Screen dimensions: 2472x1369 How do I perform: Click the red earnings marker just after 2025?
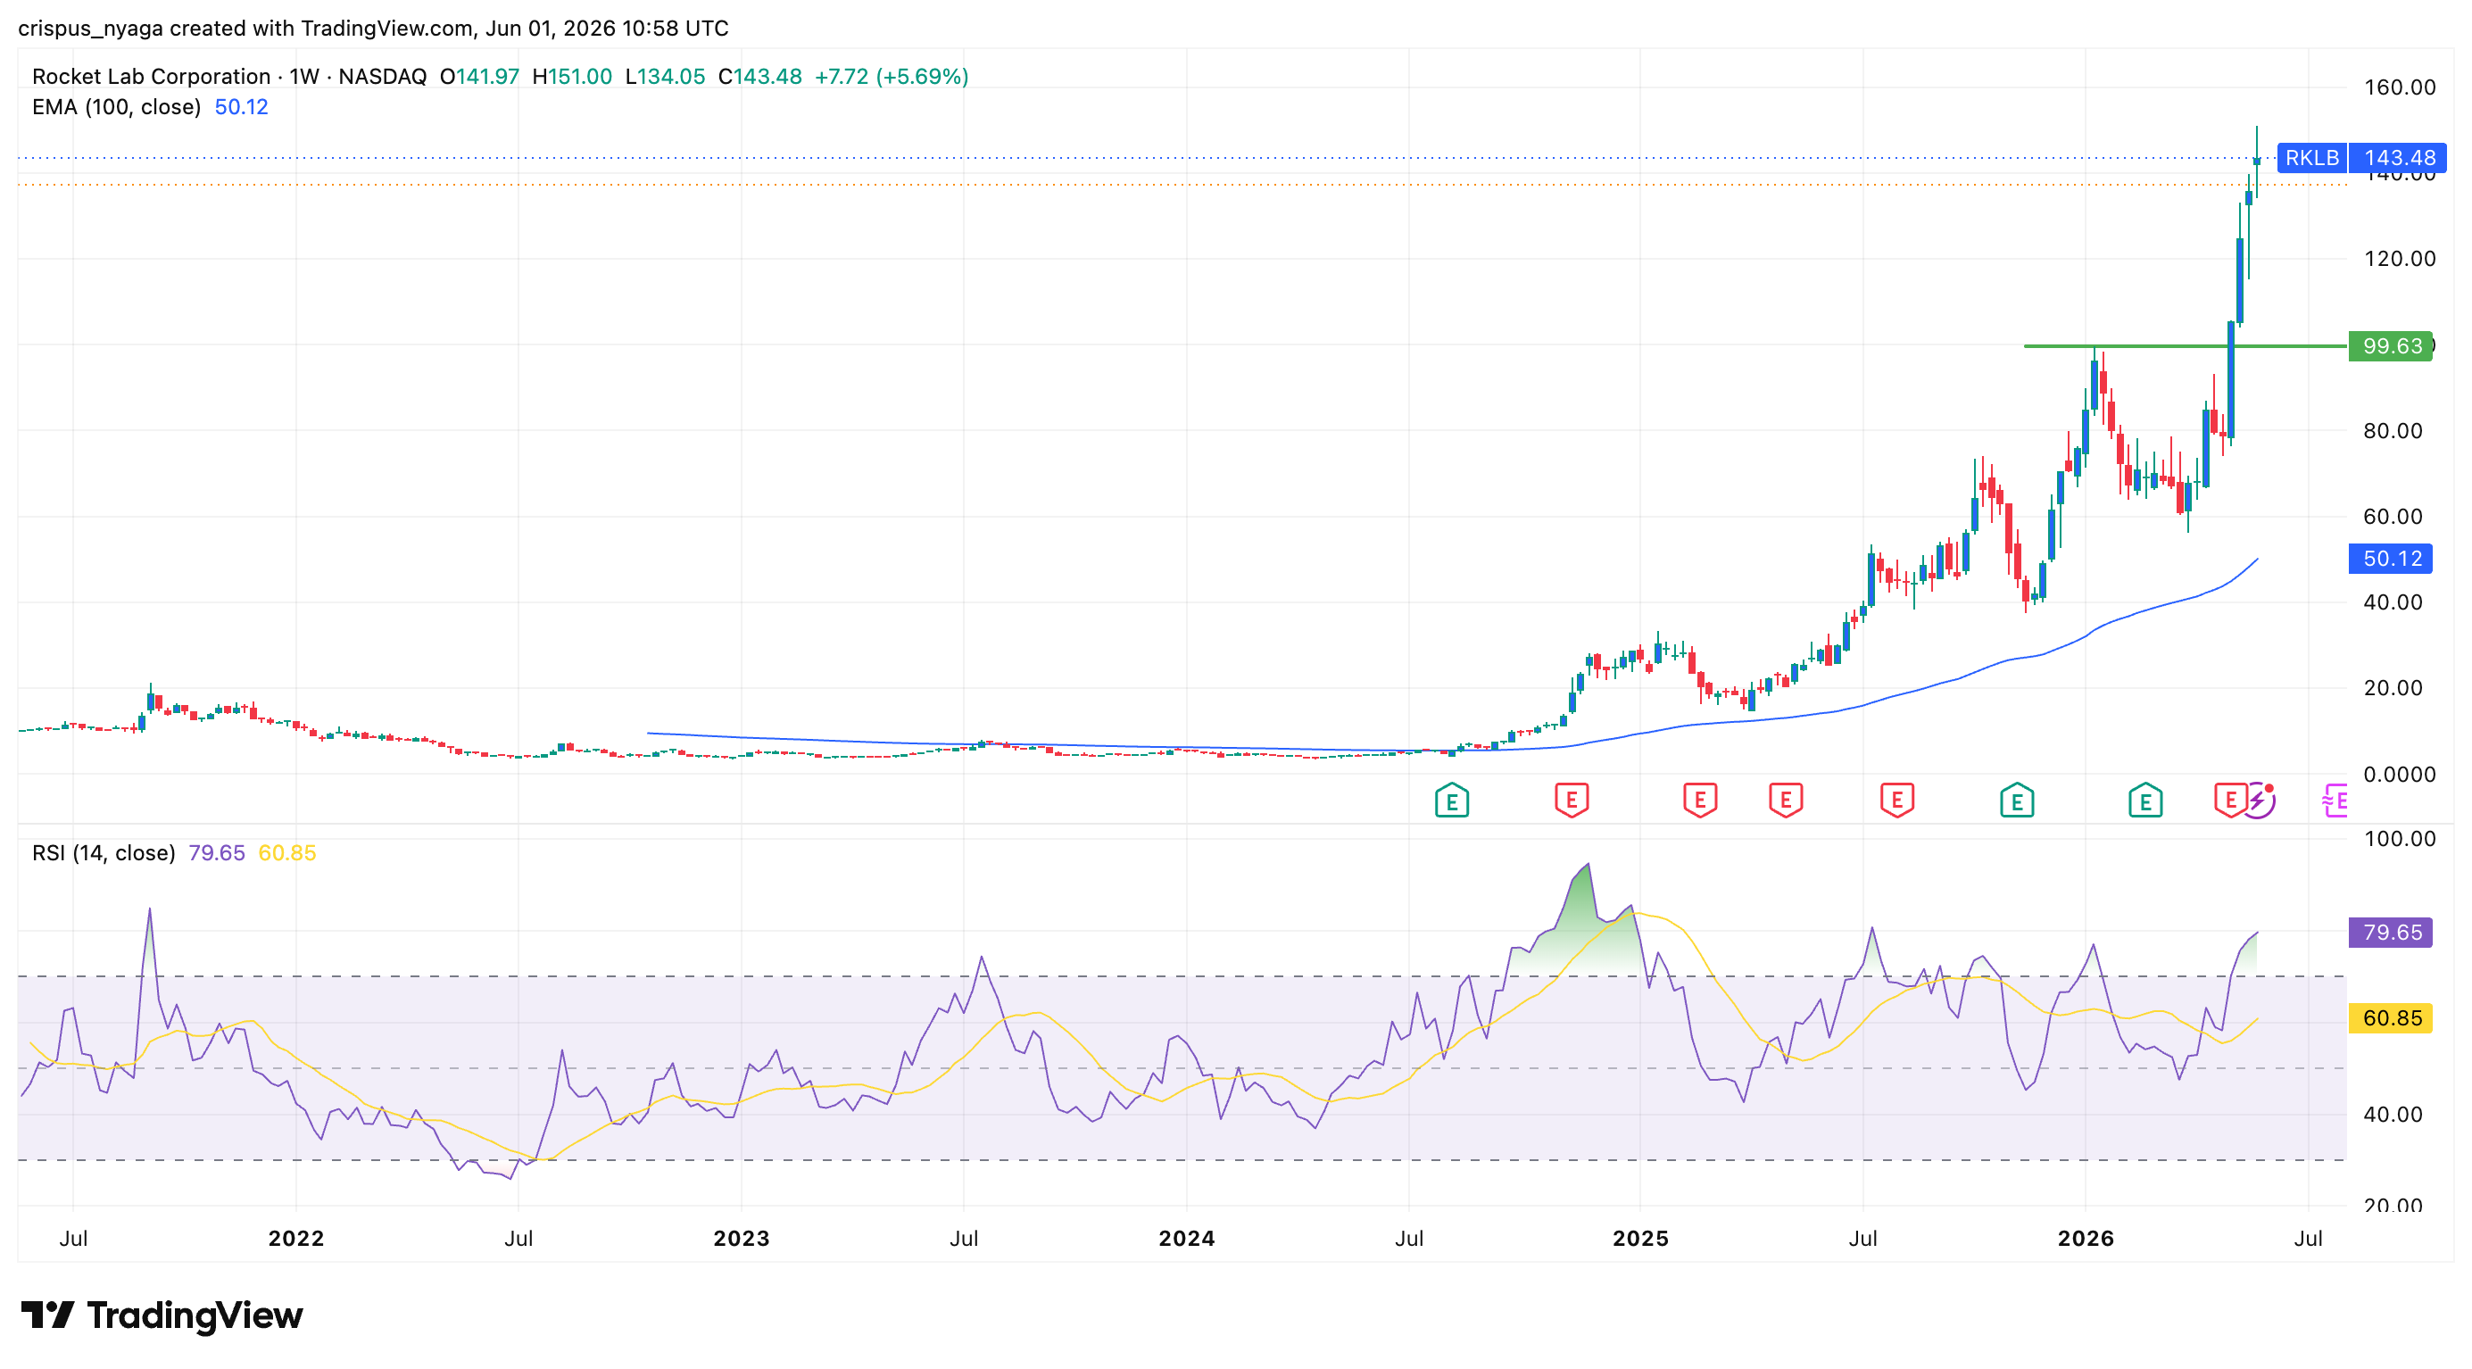(1699, 801)
